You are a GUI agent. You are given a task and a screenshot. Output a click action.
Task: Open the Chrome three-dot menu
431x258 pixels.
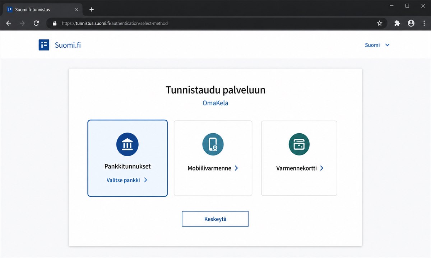(x=424, y=23)
